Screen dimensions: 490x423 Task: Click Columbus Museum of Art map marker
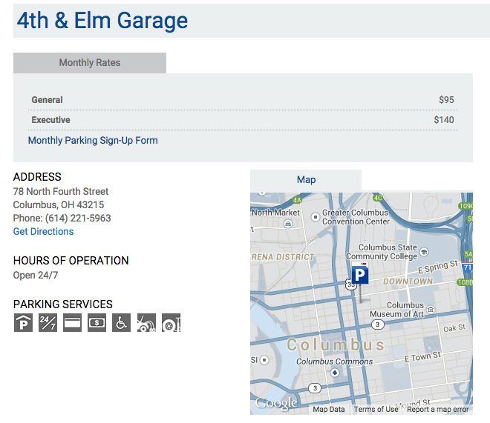pyautogui.click(x=431, y=309)
